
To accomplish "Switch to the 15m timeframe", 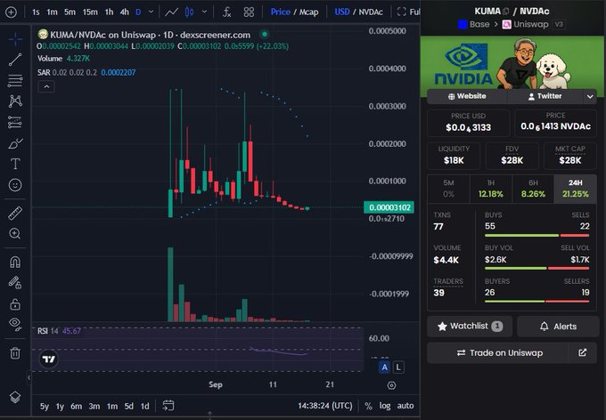I will [90, 12].
